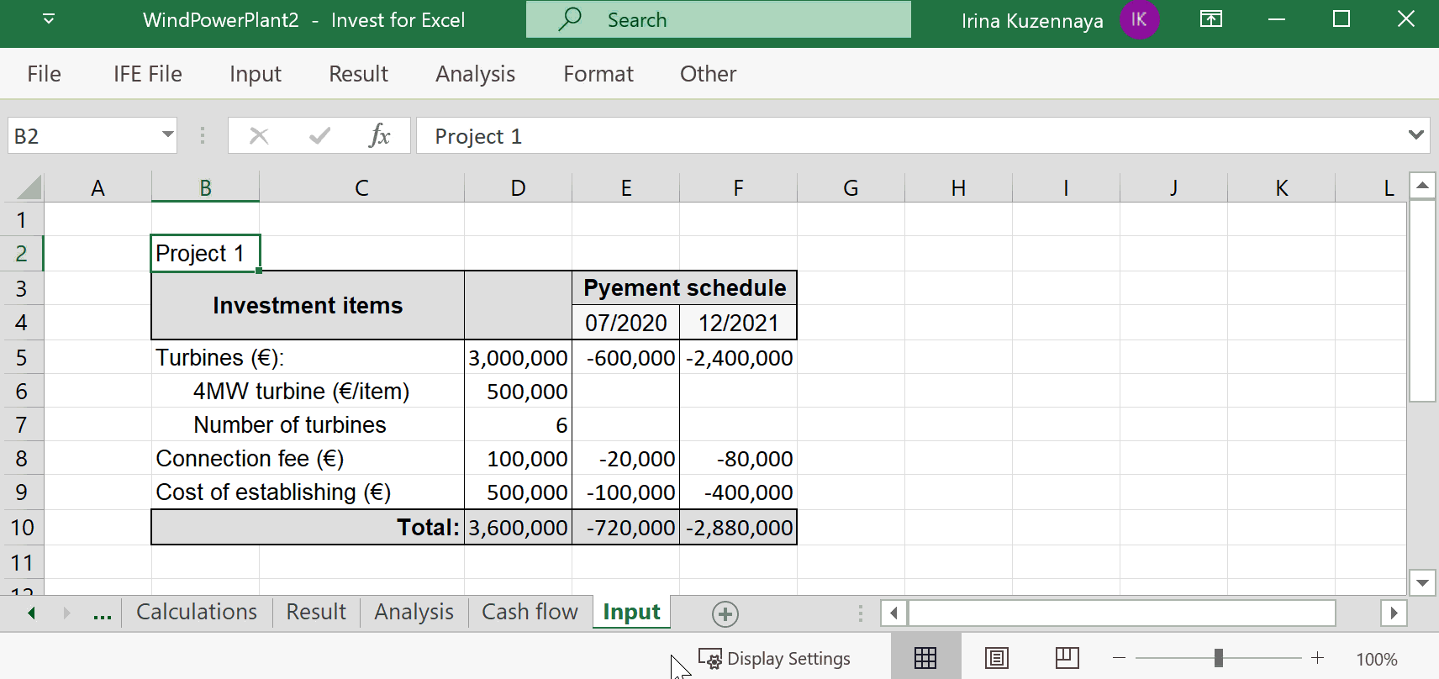Click the Search magnifier icon
Image resolution: width=1439 pixels, height=679 pixels.
pyautogui.click(x=570, y=18)
